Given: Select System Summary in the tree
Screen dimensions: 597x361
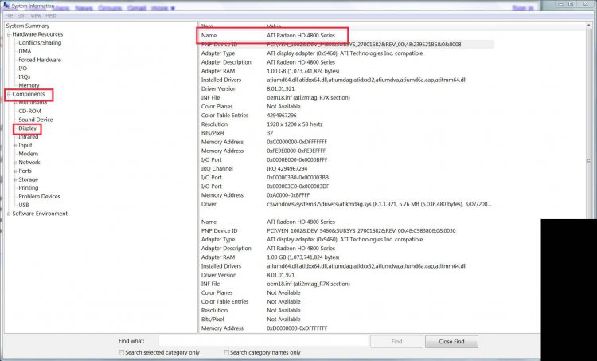Looking at the screenshot, I should (x=28, y=26).
